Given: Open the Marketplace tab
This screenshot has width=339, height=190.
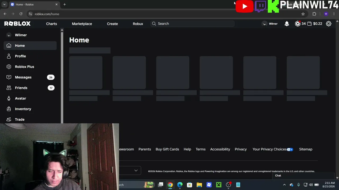Looking at the screenshot, I should (x=82, y=24).
